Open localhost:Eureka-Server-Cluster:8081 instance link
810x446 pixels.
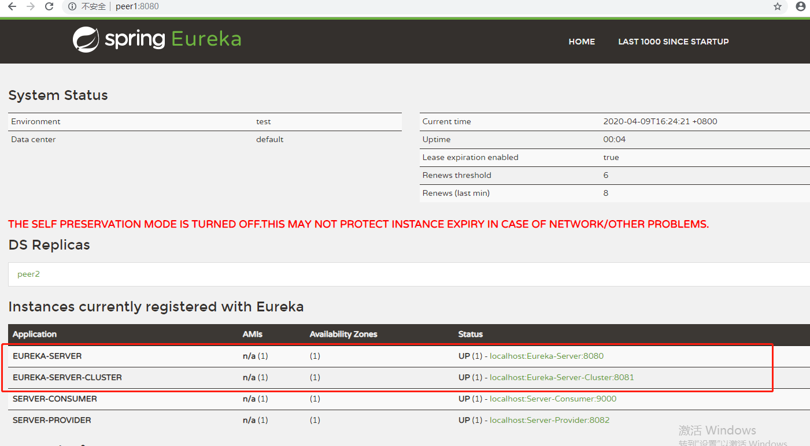click(561, 377)
